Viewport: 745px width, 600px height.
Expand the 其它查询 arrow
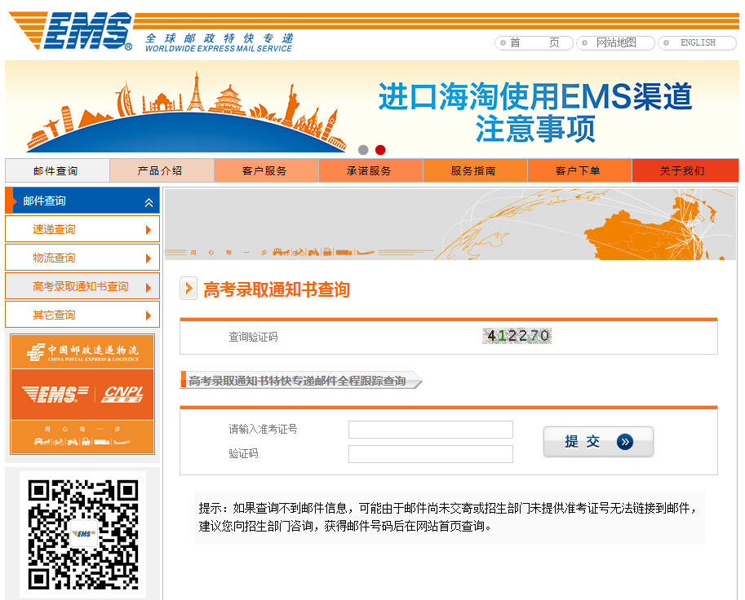point(149,315)
